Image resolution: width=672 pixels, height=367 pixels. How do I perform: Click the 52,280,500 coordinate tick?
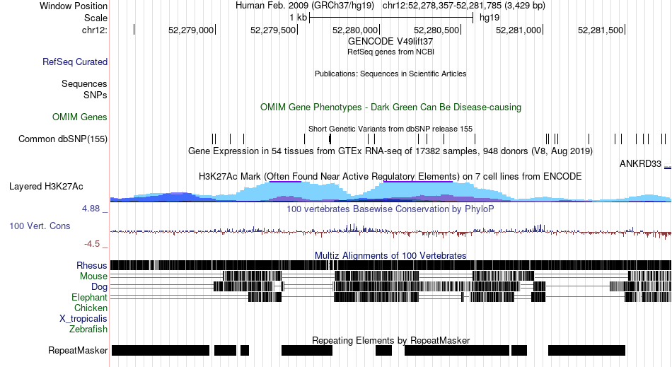(437, 30)
